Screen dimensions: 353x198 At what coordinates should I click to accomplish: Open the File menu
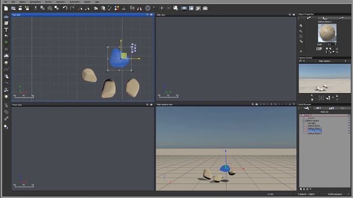point(6,2)
